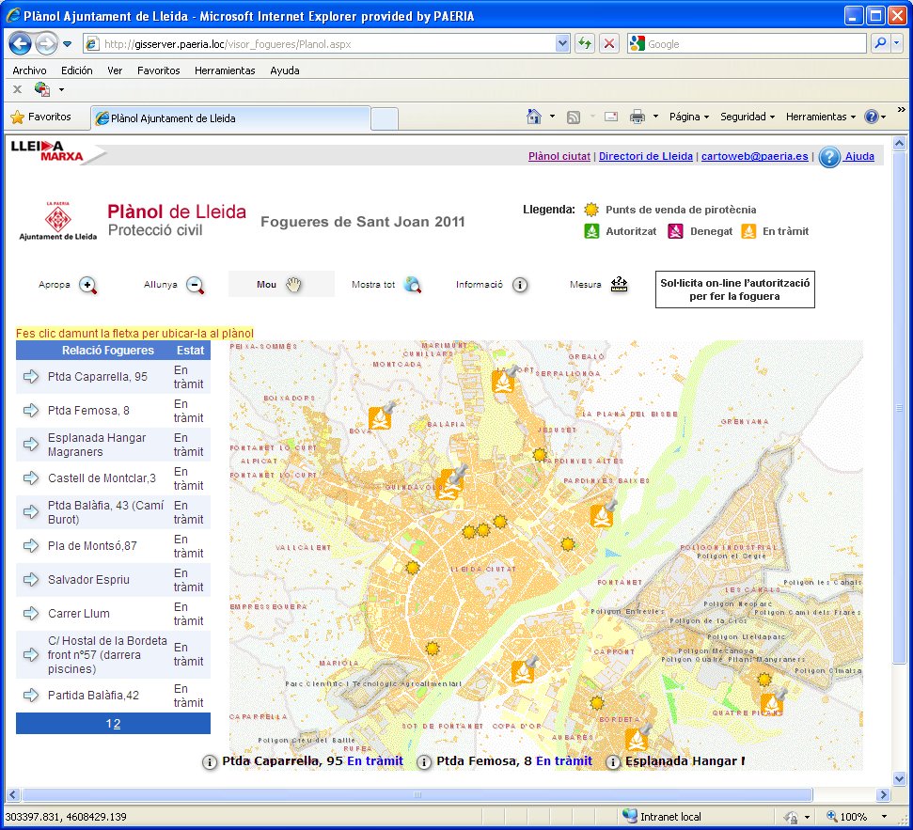Click the arrow beside Ptda Caparrella, 95
This screenshot has height=830, width=913.
[x=31, y=377]
